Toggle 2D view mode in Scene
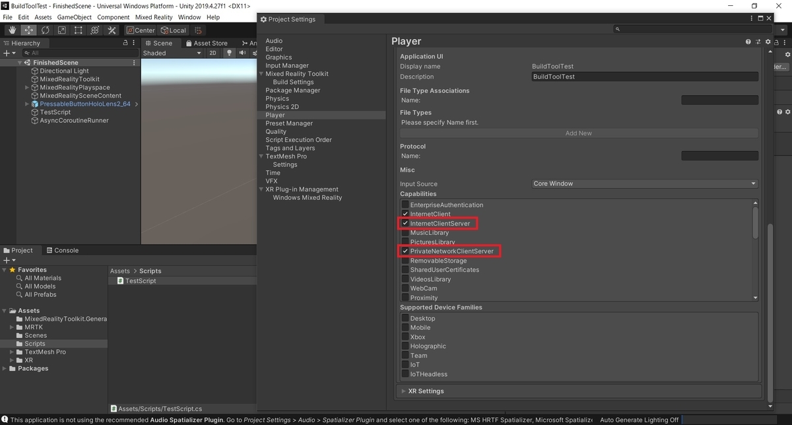Viewport: 792px width, 425px height. (213, 53)
